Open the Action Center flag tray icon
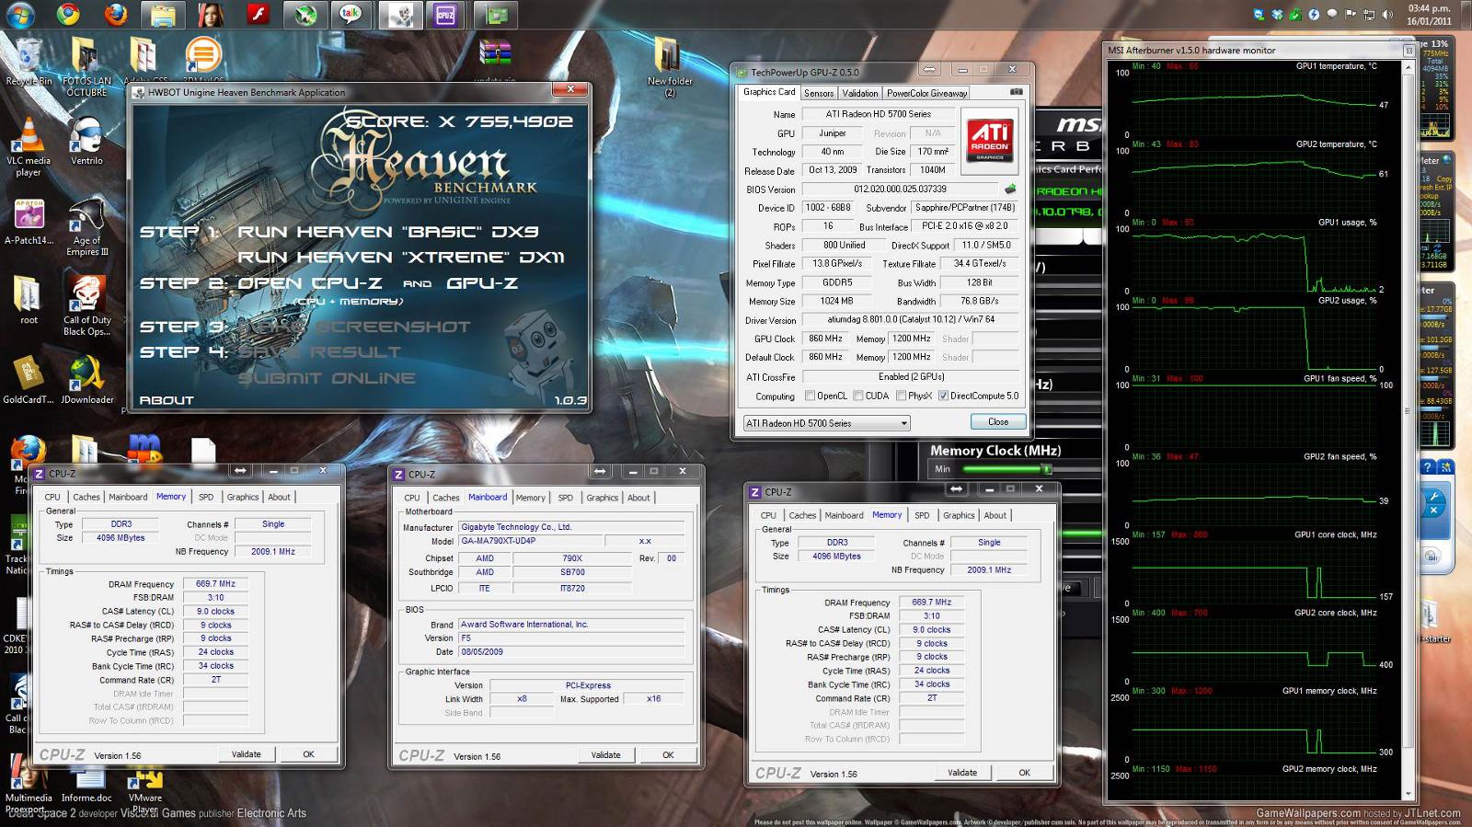This screenshot has width=1472, height=827. [x=1351, y=15]
